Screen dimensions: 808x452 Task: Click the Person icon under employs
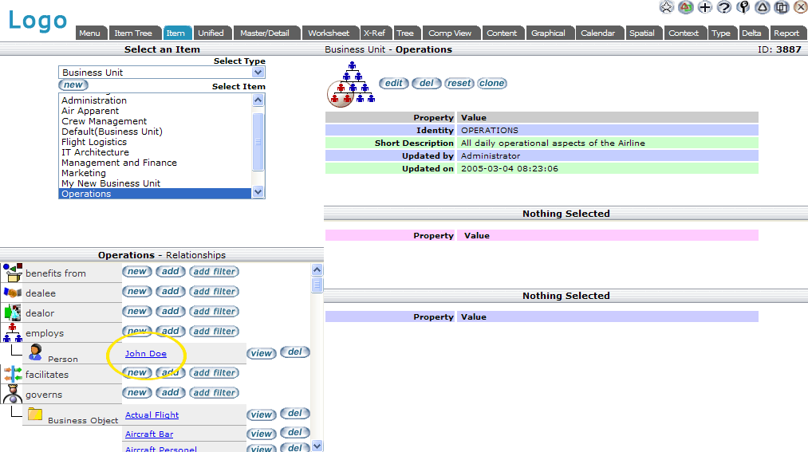(x=35, y=353)
